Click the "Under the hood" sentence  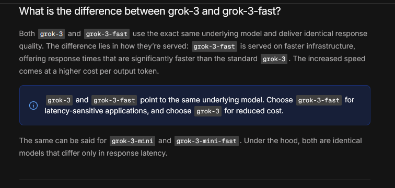tap(300, 140)
